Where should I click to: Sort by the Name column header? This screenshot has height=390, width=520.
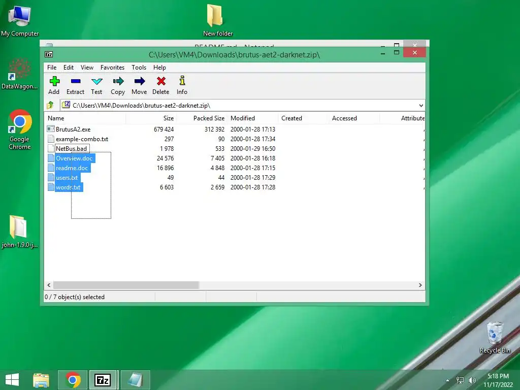point(85,118)
